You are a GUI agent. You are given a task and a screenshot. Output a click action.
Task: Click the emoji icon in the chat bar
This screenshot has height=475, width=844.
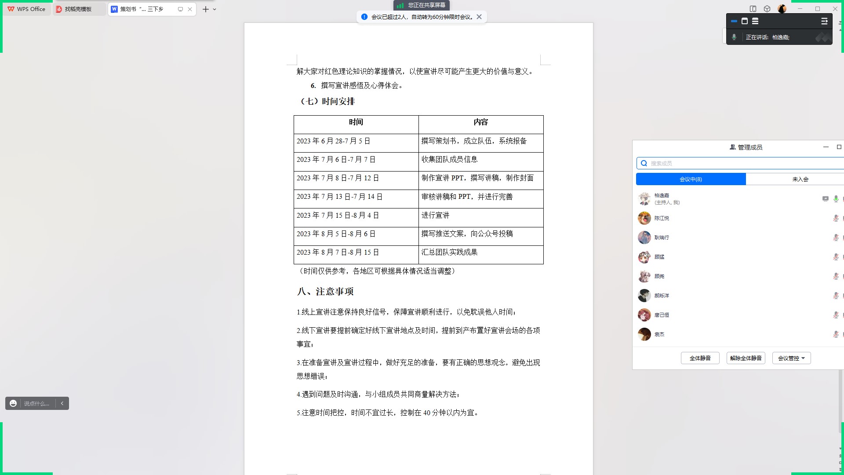pos(13,403)
